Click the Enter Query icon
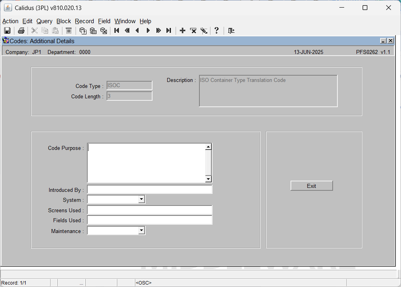401x287 pixels. point(82,31)
